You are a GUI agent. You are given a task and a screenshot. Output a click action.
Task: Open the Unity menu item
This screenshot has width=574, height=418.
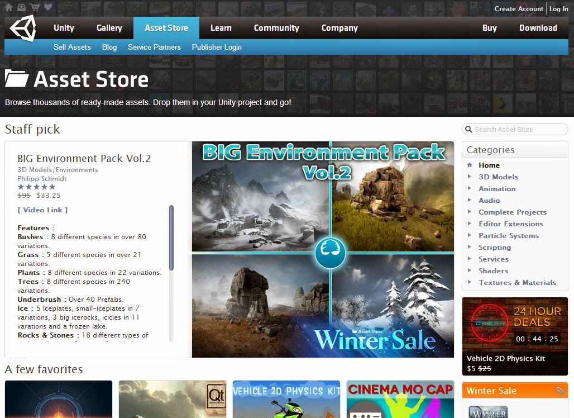64,28
